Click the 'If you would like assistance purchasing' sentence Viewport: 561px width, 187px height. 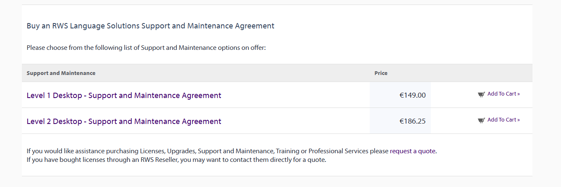(x=207, y=151)
